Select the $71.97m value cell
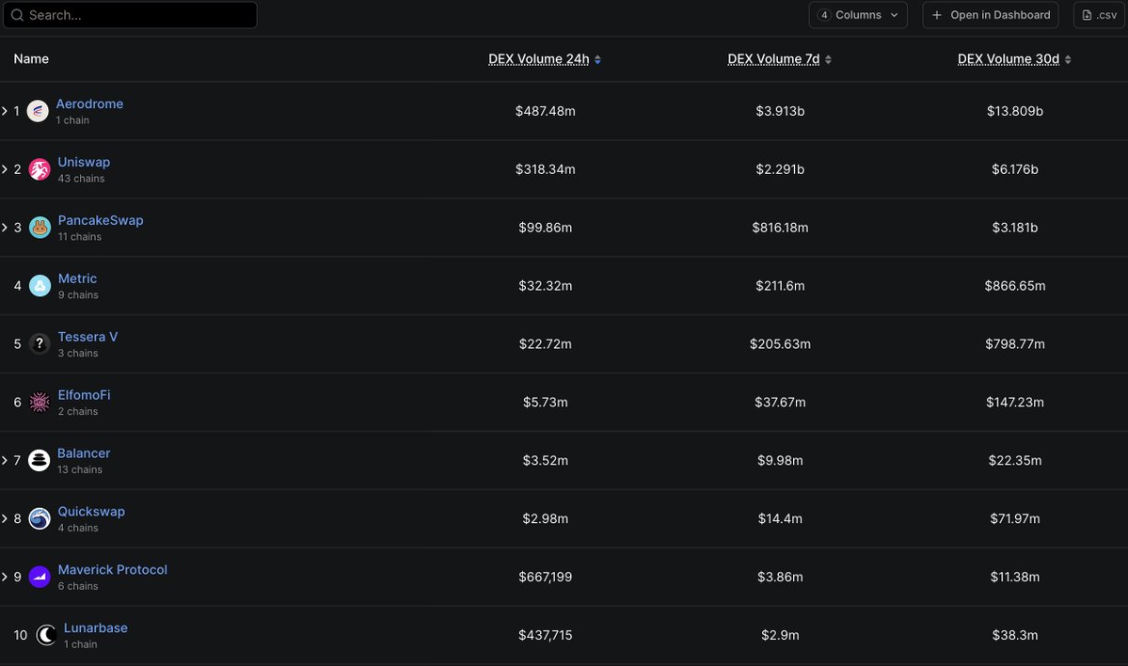This screenshot has width=1128, height=666. click(1015, 518)
